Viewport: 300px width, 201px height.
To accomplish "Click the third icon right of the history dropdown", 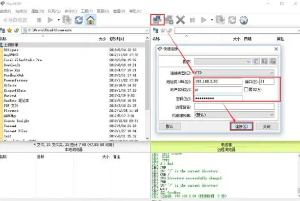I will pos(273,61).
